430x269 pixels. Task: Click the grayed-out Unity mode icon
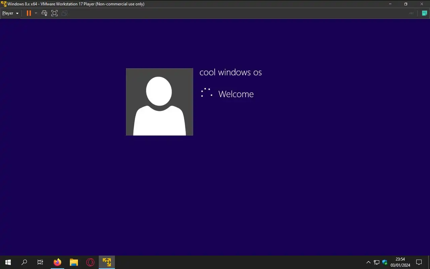click(64, 13)
